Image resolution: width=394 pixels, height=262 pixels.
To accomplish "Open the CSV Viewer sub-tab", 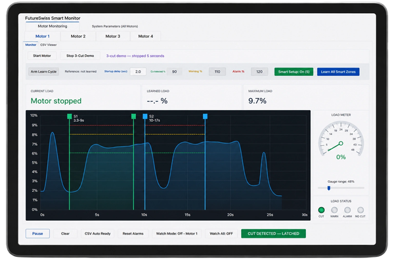I will click(49, 45).
